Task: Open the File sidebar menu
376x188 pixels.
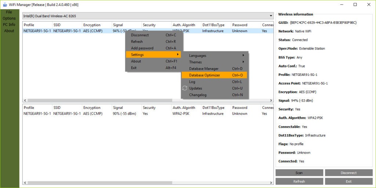Action: (x=9, y=12)
